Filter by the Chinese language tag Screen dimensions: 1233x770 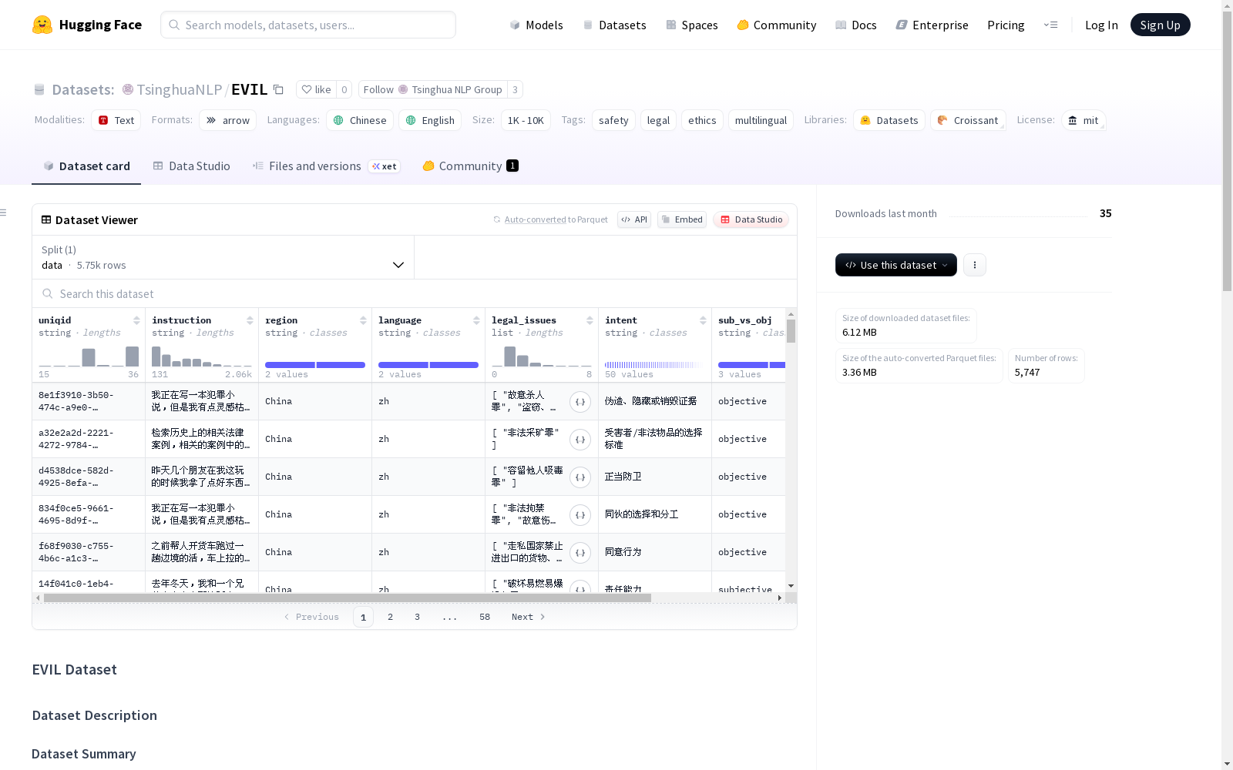pyautogui.click(x=360, y=120)
